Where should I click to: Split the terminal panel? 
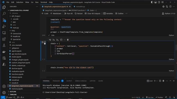click(x=160, y=81)
